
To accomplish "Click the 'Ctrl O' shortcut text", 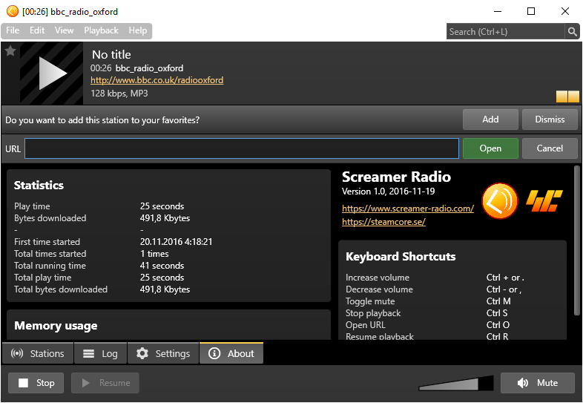I will (x=498, y=325).
